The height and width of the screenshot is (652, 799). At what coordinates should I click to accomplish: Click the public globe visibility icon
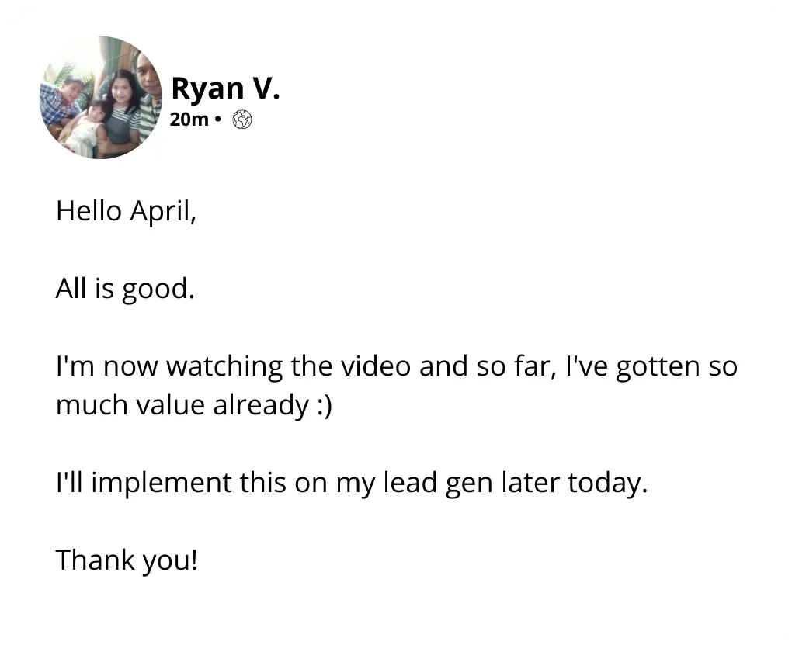242,120
